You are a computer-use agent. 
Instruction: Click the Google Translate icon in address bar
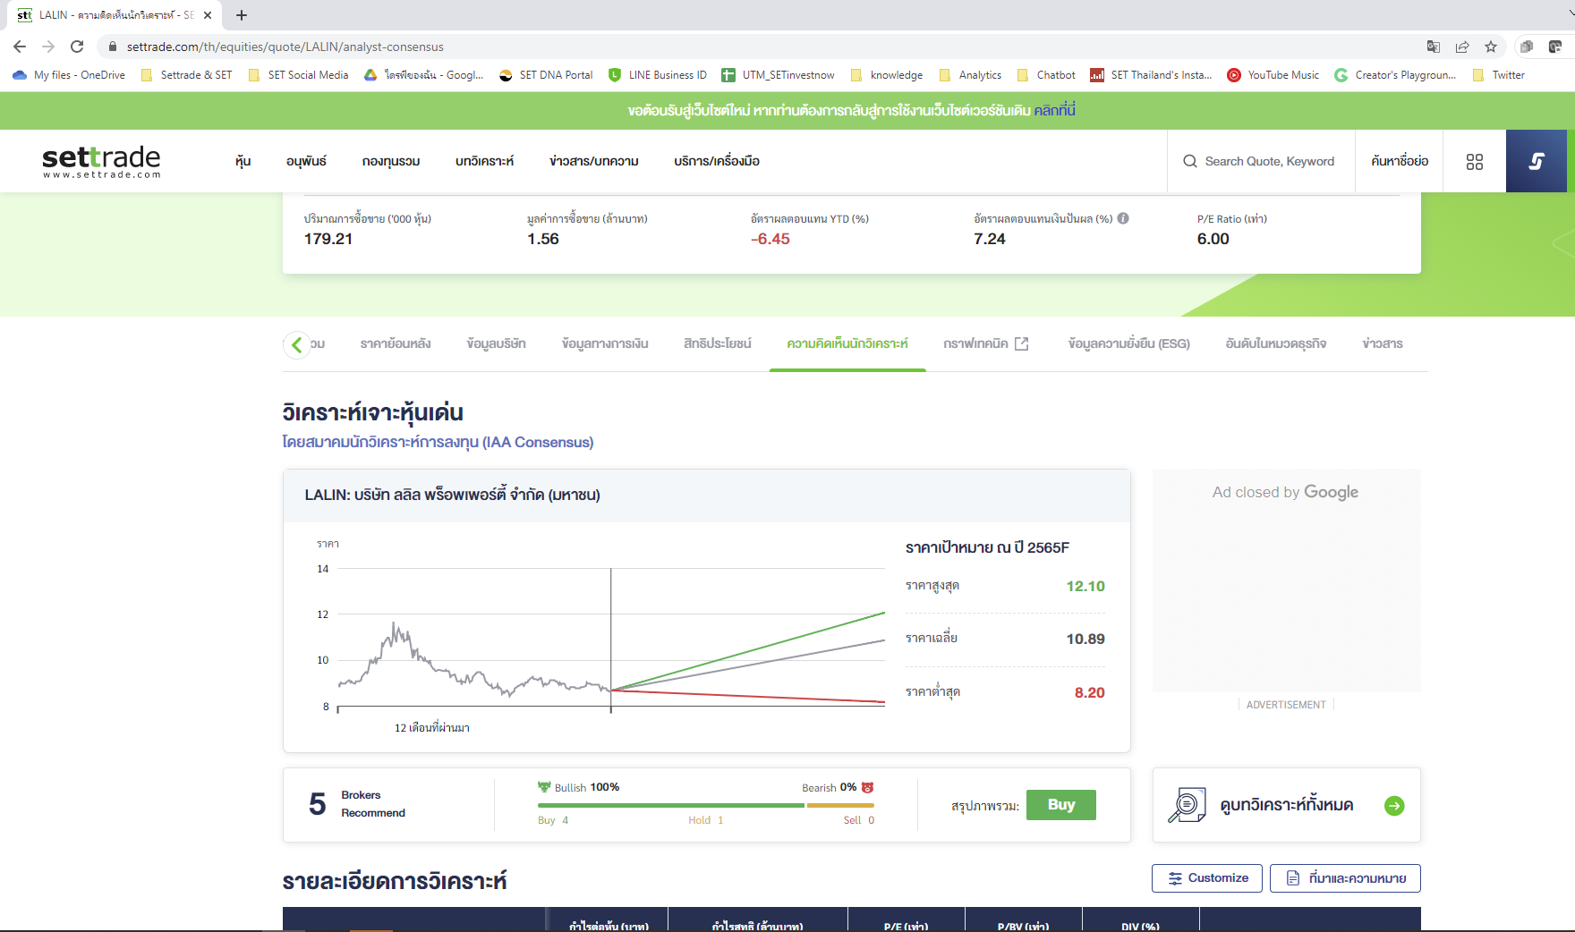[x=1433, y=46]
